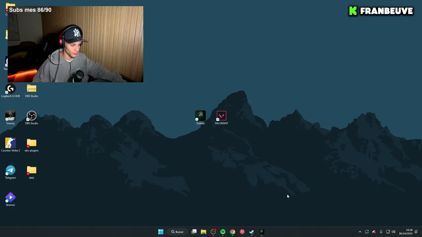Open the taskbar app with red notification dot
This screenshot has width=422, height=237.
(x=213, y=232)
